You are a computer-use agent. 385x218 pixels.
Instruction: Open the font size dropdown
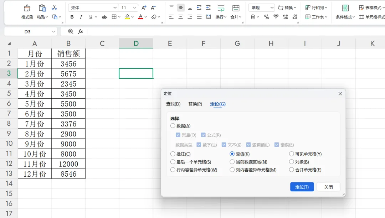click(x=134, y=8)
